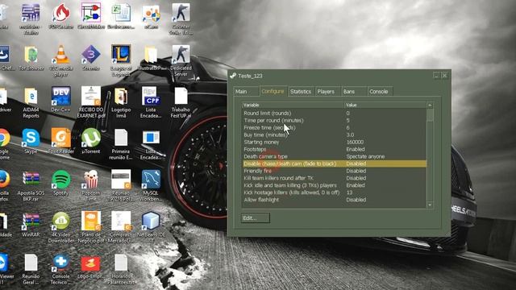
Task: Click the settings list scroll-down arrow
Action: tap(430, 205)
